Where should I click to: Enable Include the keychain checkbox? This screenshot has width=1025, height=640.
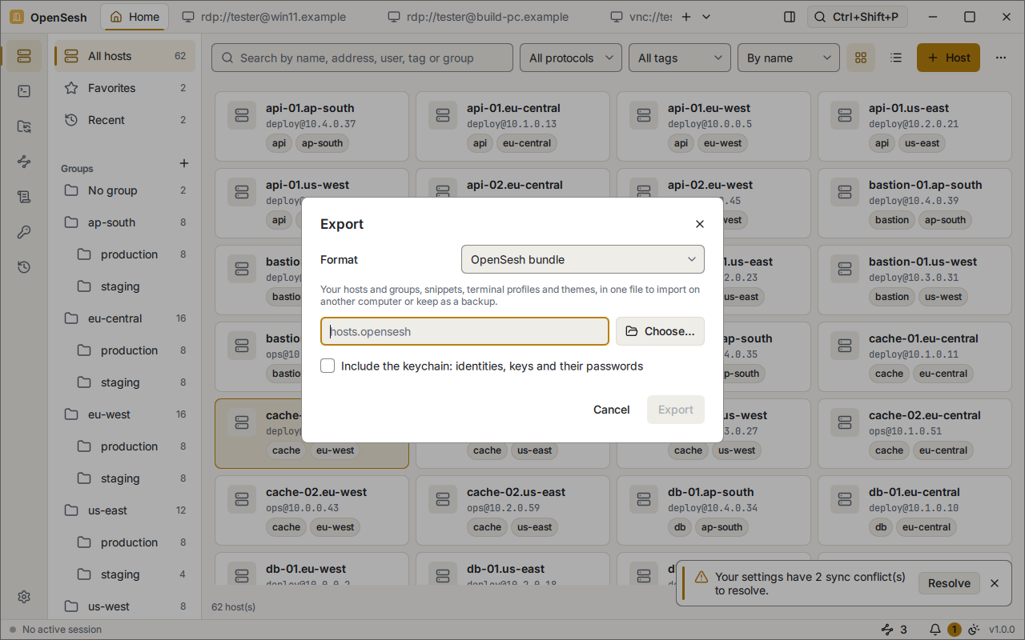[328, 366]
